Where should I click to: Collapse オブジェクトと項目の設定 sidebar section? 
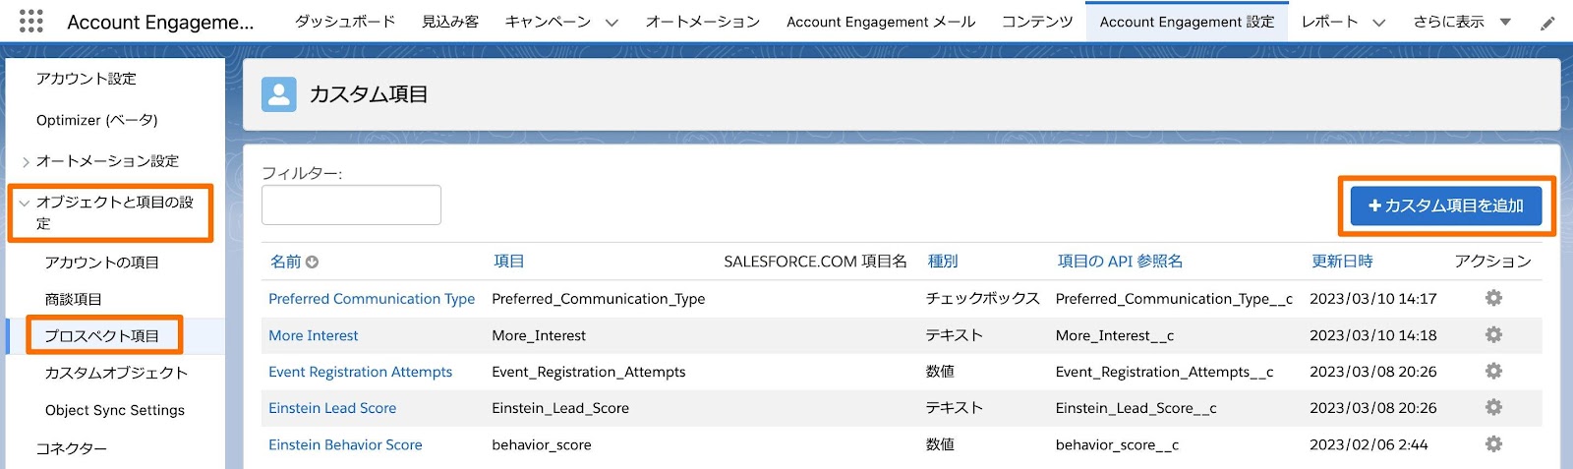coord(25,204)
